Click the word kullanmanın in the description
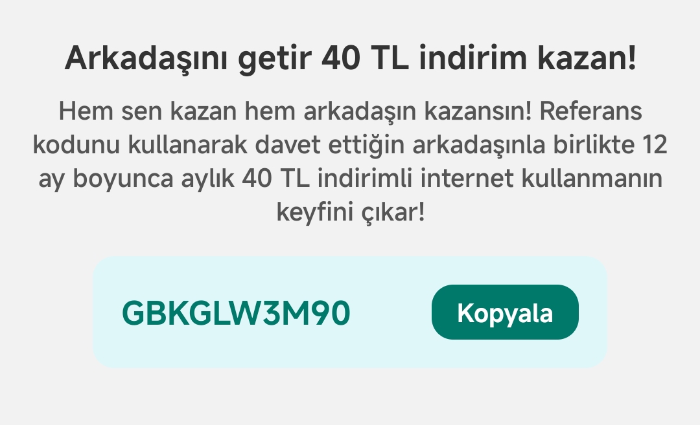The width and height of the screenshot is (700, 425). (x=592, y=179)
